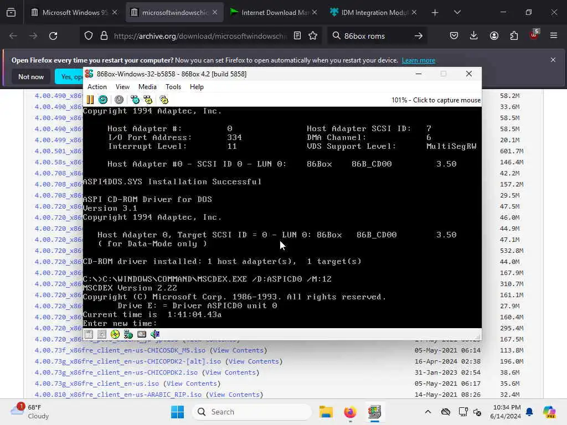Open the Firefox downloads panel
This screenshot has width=567, height=425.
click(x=474, y=36)
